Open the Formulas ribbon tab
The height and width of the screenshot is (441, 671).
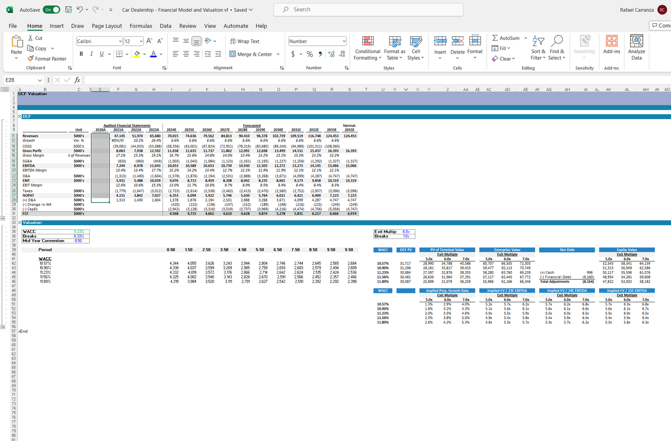coord(141,26)
